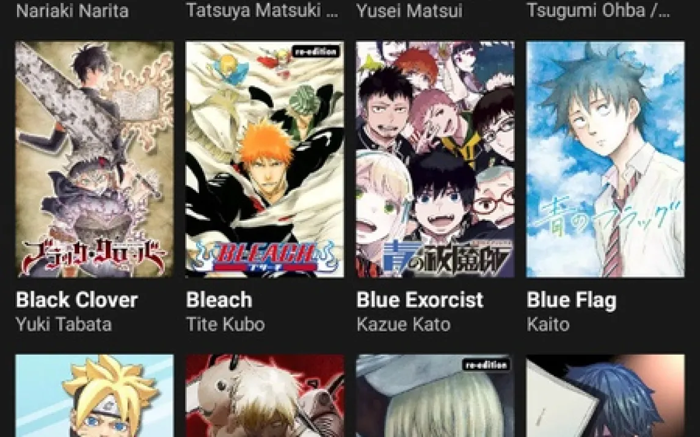Screen dimensions: 700x437
Task: Select author name Kaito
Action: point(549,324)
